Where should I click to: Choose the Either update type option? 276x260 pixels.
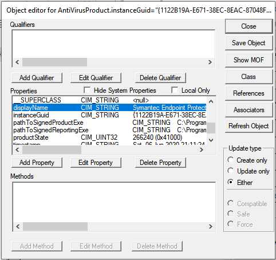231,182
